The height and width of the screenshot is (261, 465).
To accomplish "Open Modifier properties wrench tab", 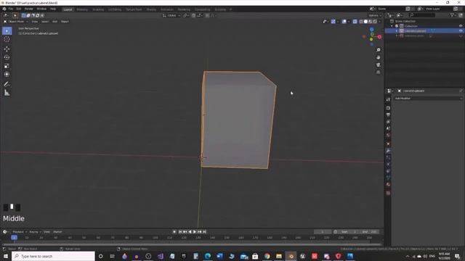I will pos(388,151).
